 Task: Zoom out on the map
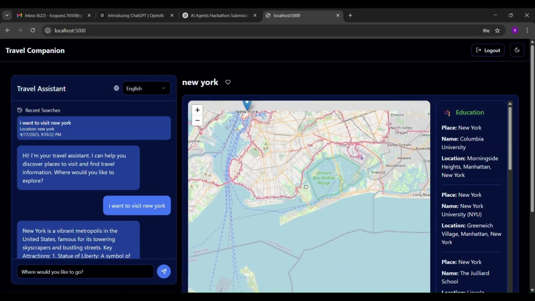coord(197,120)
